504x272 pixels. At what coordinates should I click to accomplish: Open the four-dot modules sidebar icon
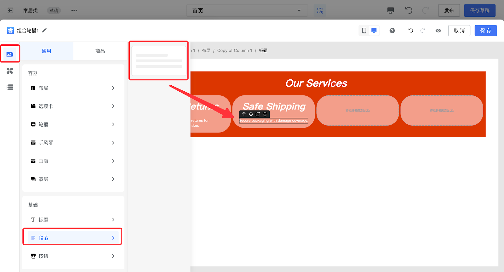tap(10, 71)
